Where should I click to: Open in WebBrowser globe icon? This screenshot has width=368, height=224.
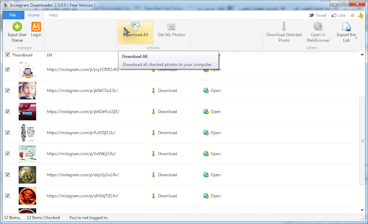318,26
